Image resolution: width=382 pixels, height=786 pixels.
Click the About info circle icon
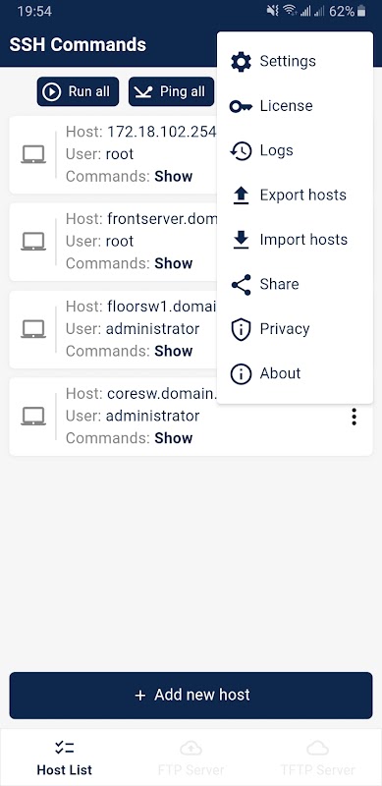(241, 374)
